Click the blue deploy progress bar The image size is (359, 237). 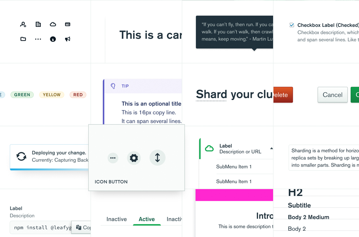[x=49, y=169]
